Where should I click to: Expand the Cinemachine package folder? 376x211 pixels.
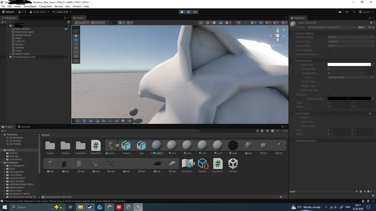4,172
